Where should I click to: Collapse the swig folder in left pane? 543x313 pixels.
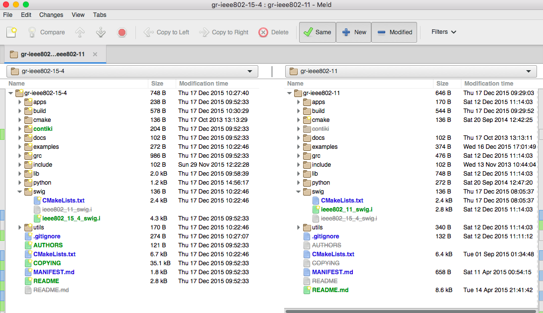(x=20, y=192)
